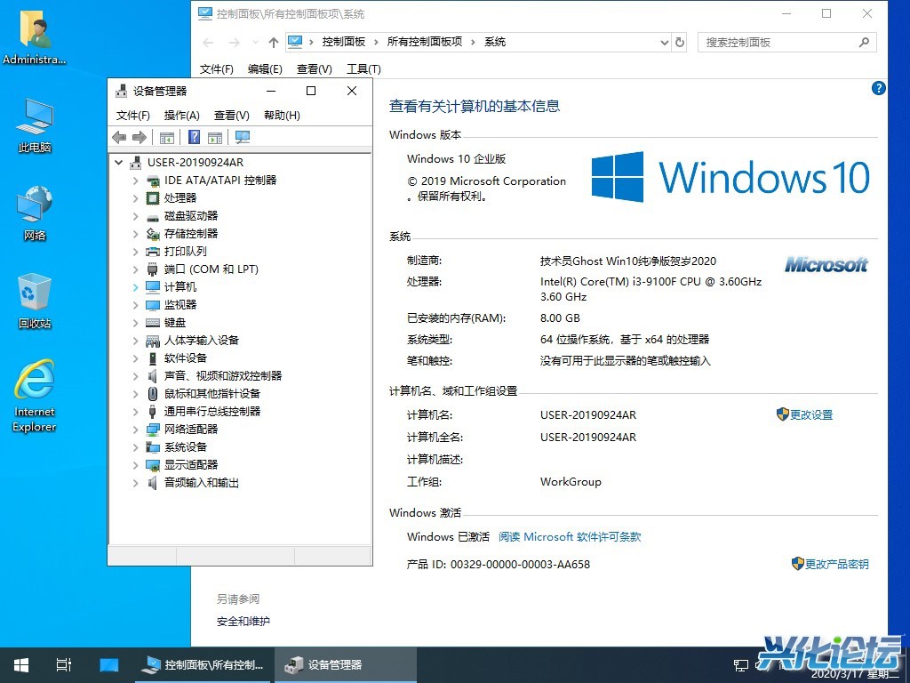Open Task View on the taskbar
The height and width of the screenshot is (683, 910).
click(63, 665)
